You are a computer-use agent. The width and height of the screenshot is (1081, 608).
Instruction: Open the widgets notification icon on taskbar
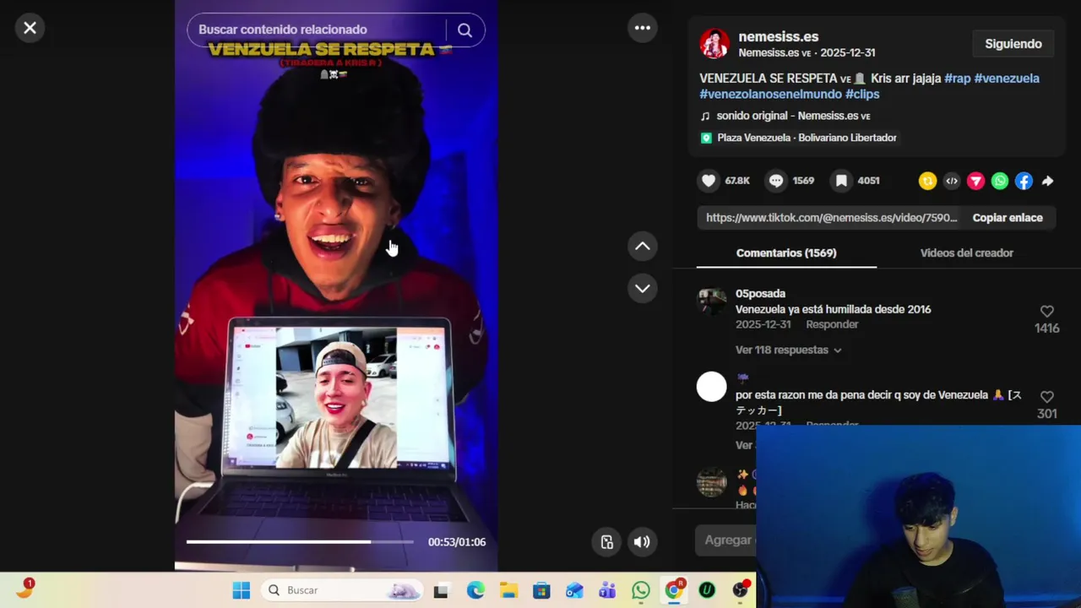[x=25, y=589]
